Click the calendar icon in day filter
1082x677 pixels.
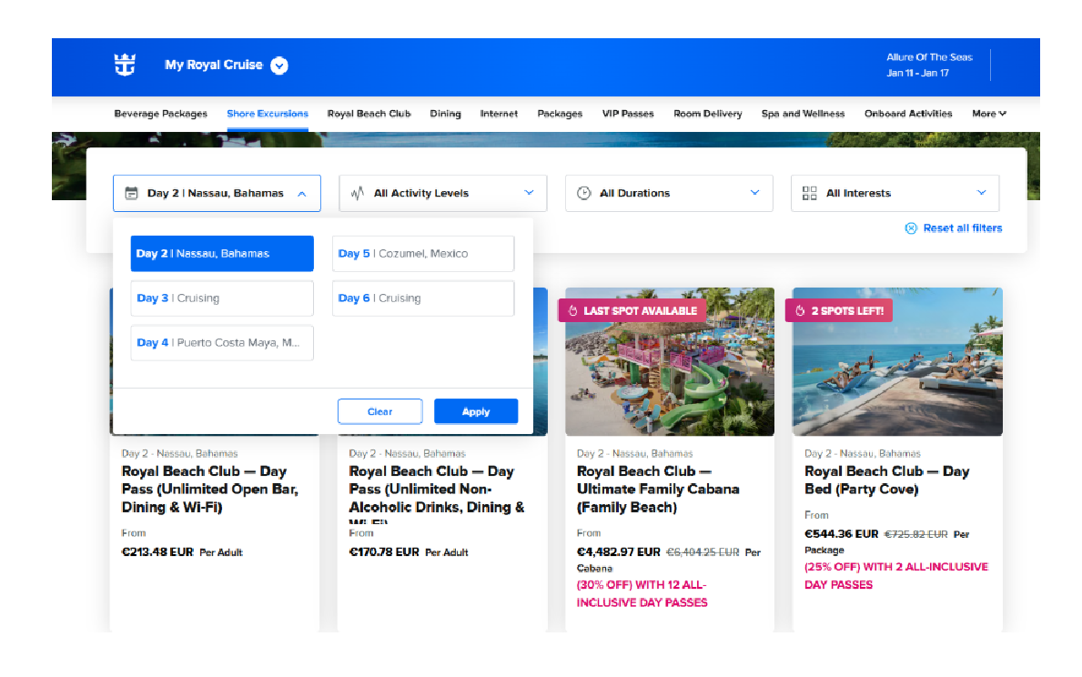[x=132, y=193]
